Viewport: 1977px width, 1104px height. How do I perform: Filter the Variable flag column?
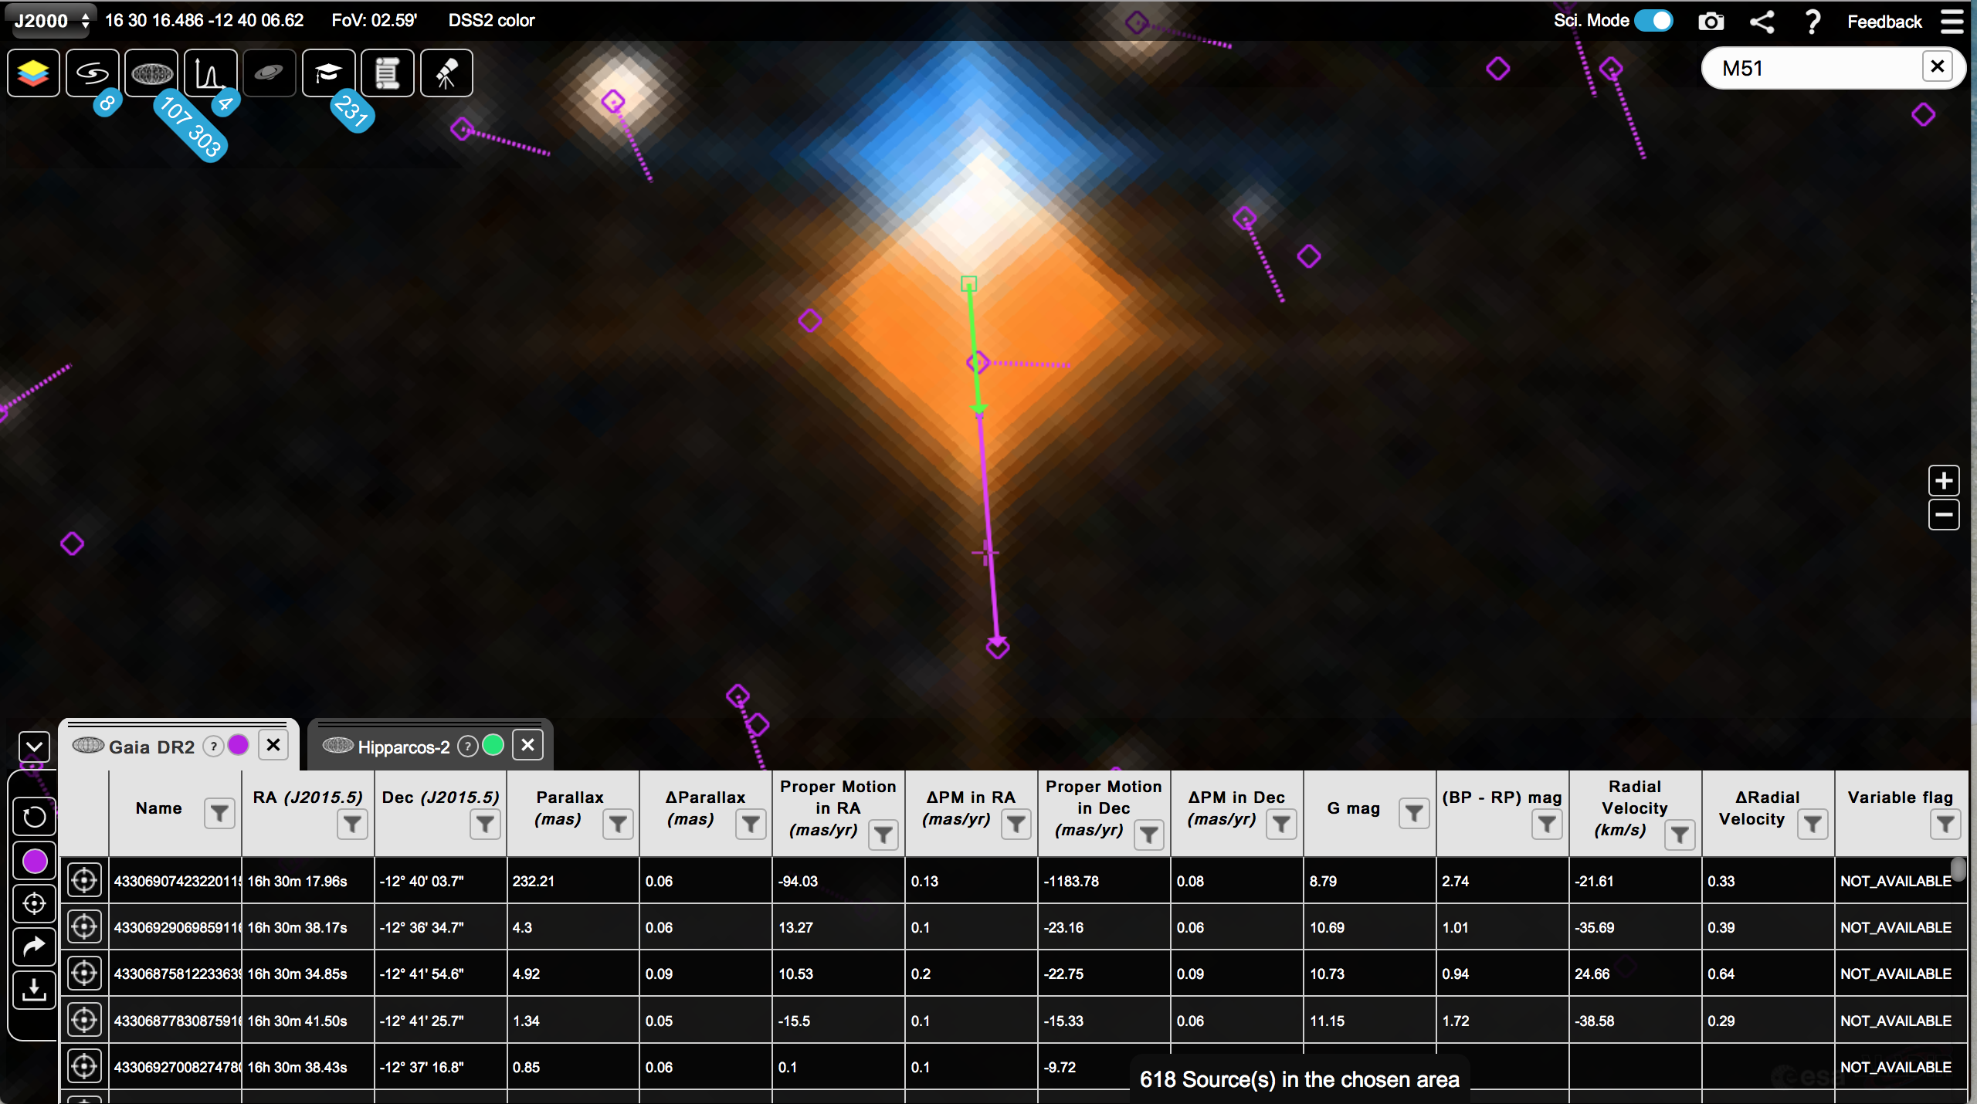click(x=1945, y=824)
